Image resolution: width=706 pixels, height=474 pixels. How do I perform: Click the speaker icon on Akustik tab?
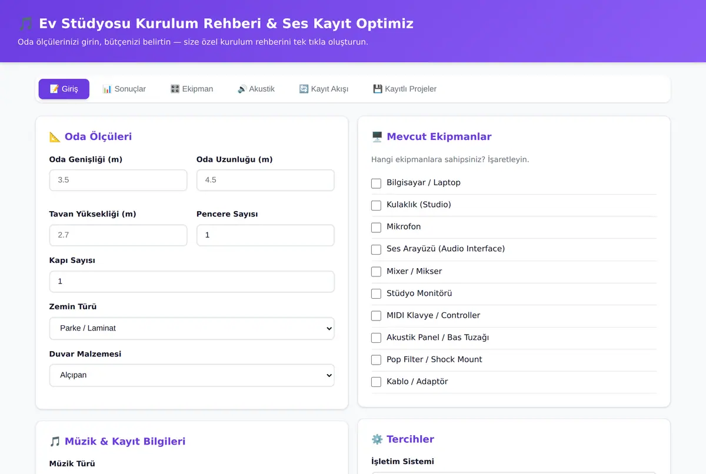242,89
